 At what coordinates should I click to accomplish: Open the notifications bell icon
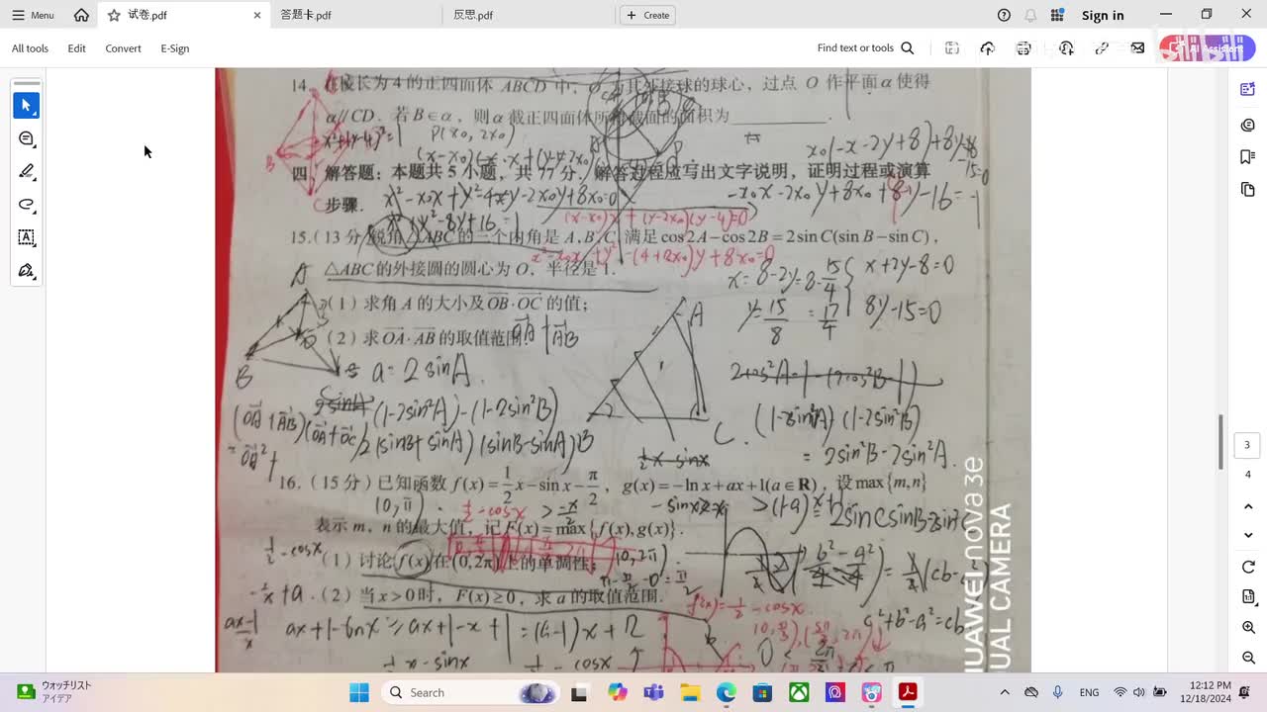click(1030, 15)
